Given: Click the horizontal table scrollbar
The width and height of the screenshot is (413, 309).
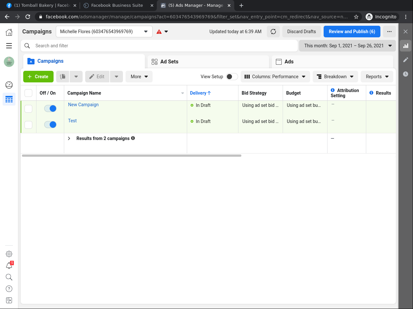Looking at the screenshot, I should 132,155.
